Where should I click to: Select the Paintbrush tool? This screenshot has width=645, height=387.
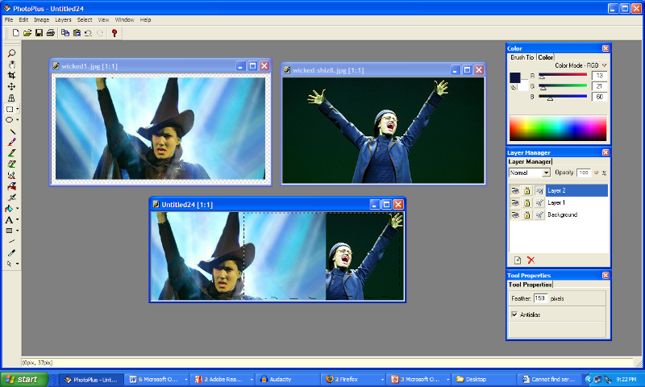point(11,142)
